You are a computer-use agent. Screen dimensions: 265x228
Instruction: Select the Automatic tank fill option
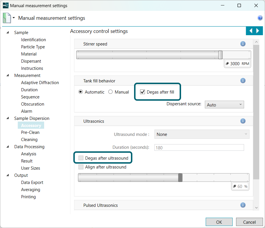(x=81, y=92)
